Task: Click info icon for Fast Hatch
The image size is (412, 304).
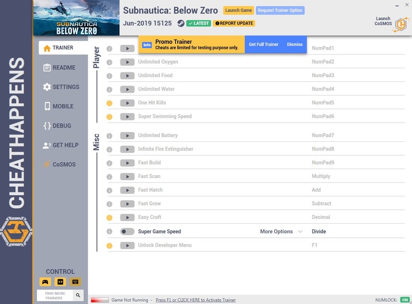Action: 110,190
